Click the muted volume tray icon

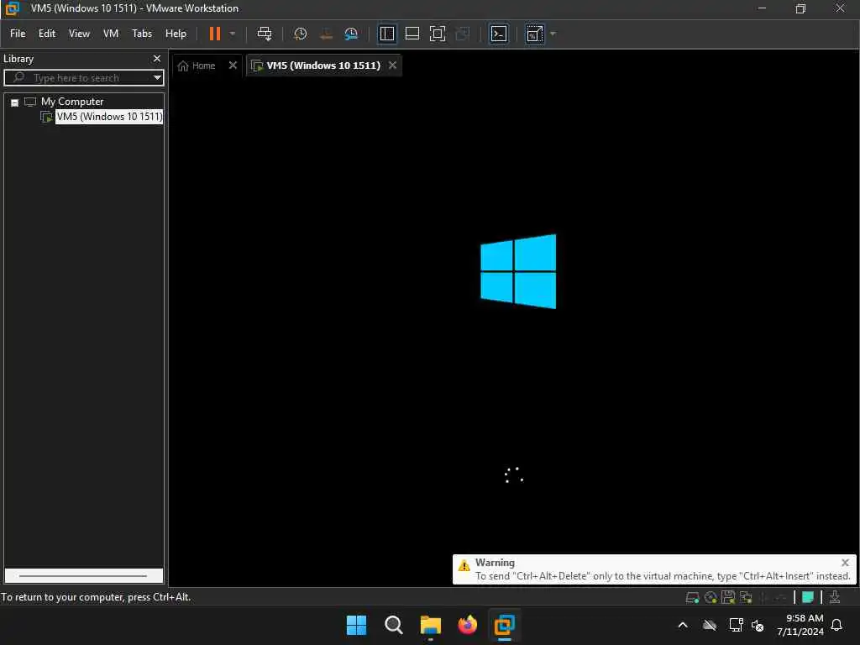pyautogui.click(x=758, y=625)
